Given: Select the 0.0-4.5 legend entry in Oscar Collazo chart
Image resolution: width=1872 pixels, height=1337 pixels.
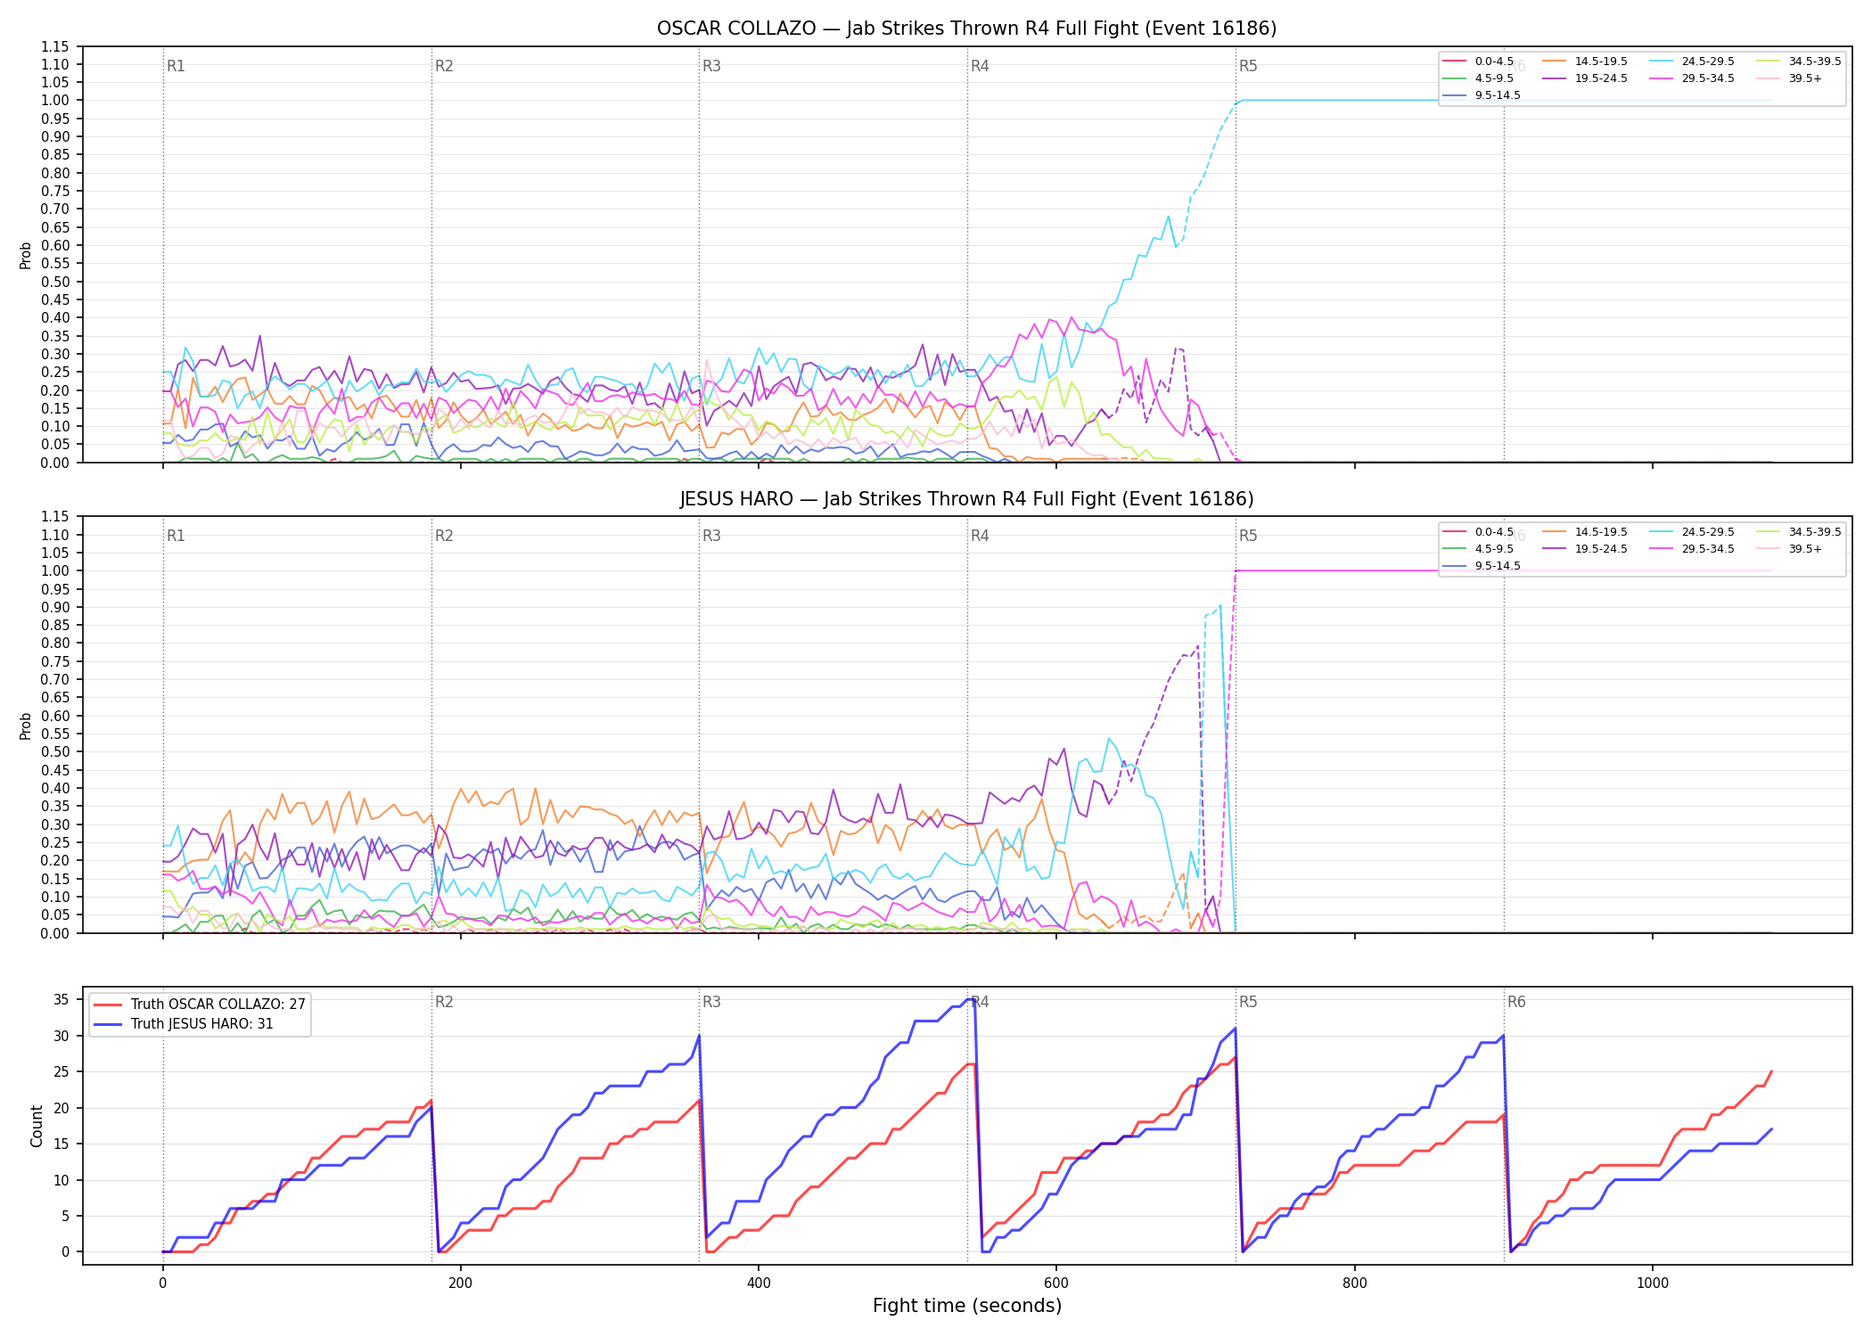Looking at the screenshot, I should pyautogui.click(x=1478, y=62).
